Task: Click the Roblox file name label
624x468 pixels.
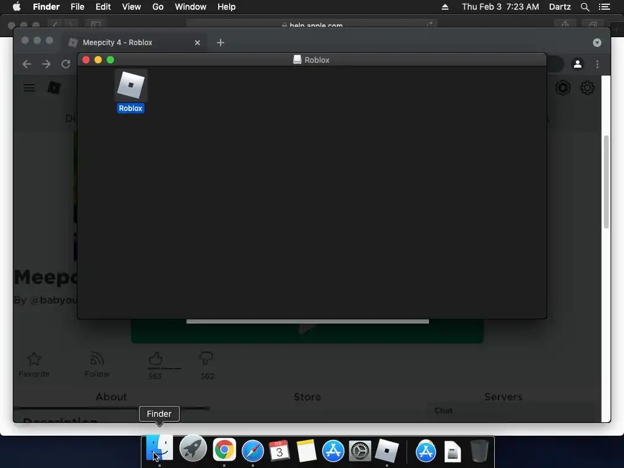Action: [x=130, y=108]
